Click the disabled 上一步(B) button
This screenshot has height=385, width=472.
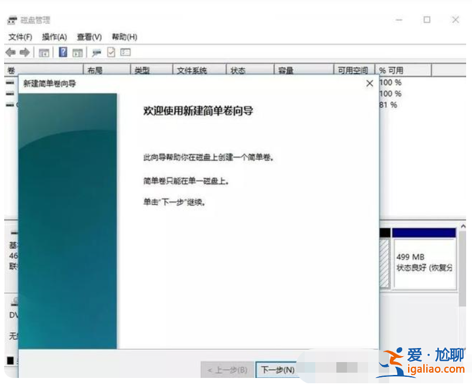tap(228, 370)
